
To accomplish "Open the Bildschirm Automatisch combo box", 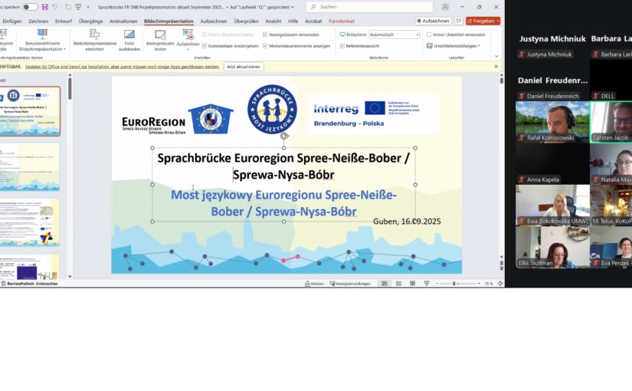I will tap(394, 34).
